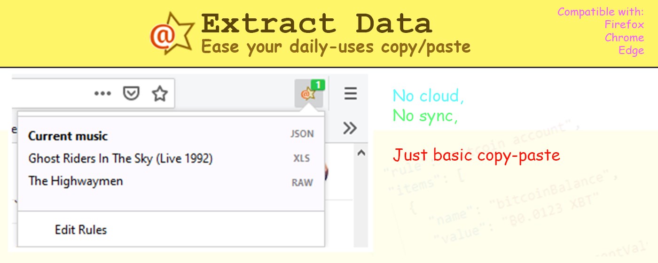Copy the song title as XLS
The image size is (658, 263).
pyautogui.click(x=302, y=158)
